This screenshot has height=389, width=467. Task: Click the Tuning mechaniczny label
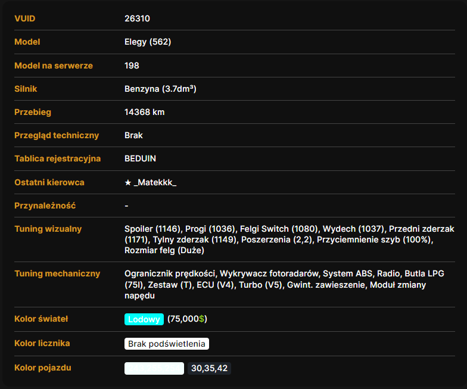(x=57, y=274)
